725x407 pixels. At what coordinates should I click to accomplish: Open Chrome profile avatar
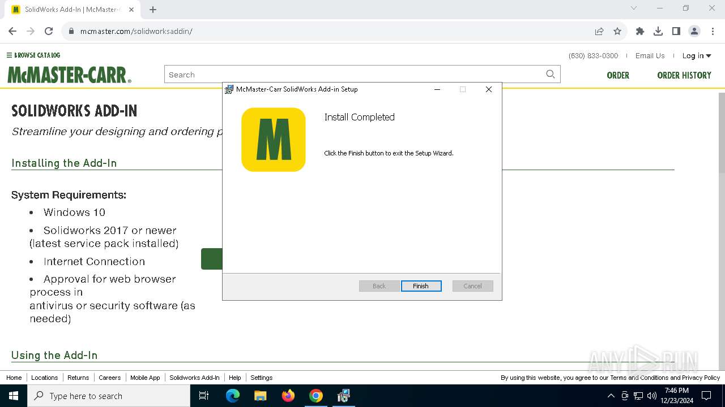coord(694,31)
